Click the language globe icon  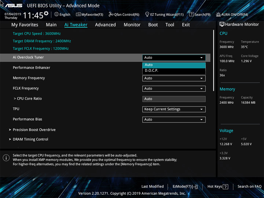click(56, 14)
